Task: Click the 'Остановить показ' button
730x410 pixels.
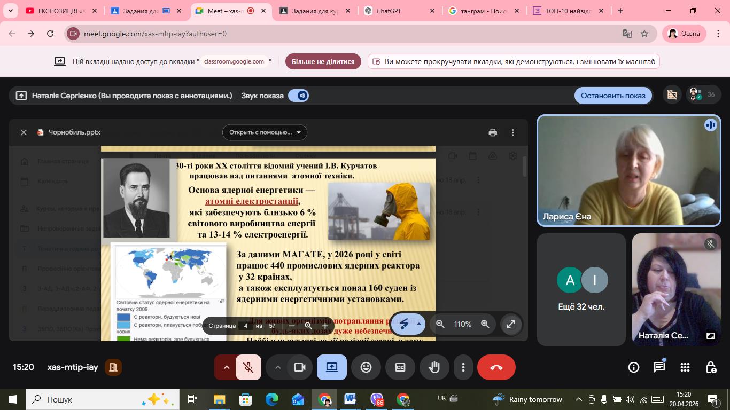Action: coord(613,96)
